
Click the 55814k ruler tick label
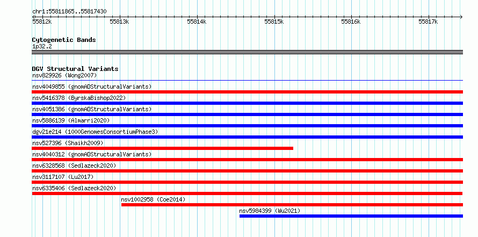pyautogui.click(x=197, y=21)
